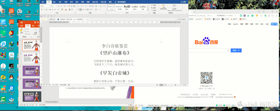Click the sort icon in paragraph group
Image resolution: width=280 pixels, height=111 pixels.
point(101,6)
